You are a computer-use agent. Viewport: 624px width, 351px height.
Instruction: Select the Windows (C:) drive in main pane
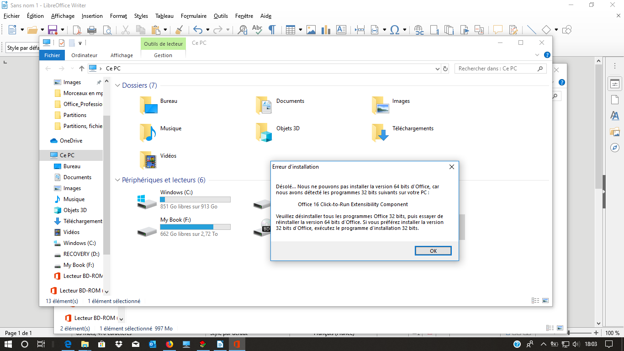click(184, 201)
